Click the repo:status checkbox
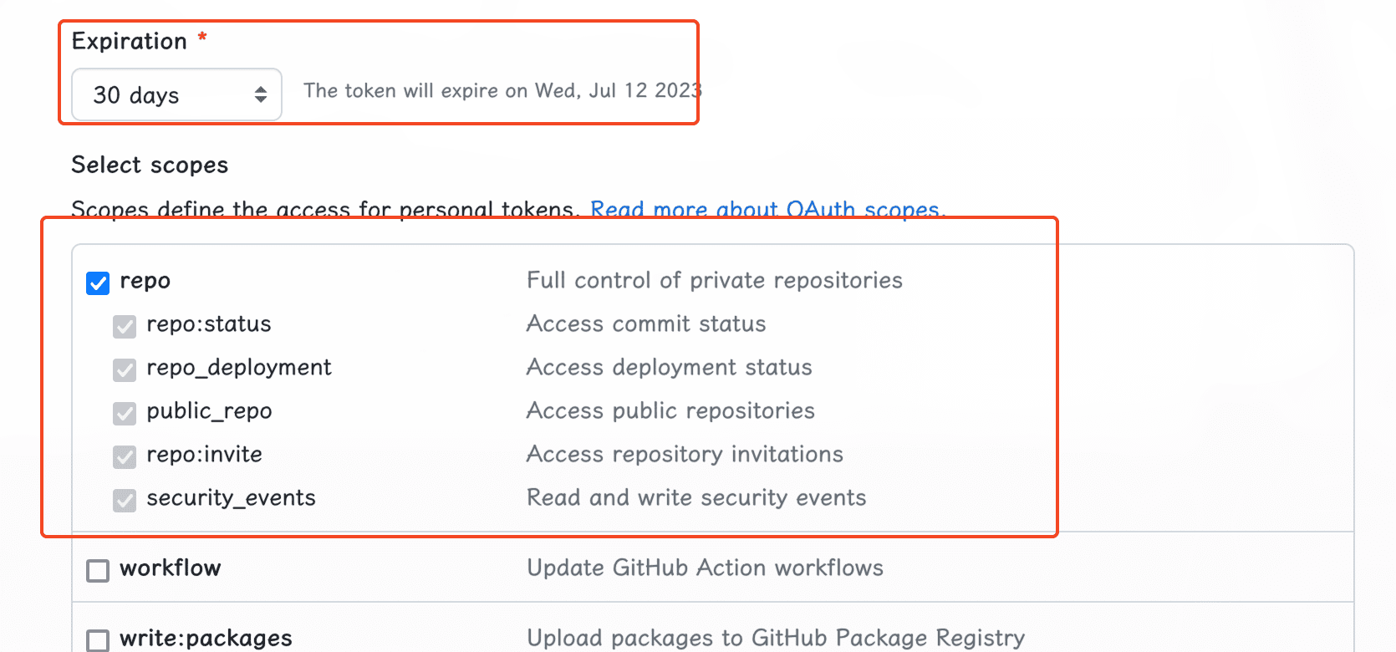 click(125, 326)
